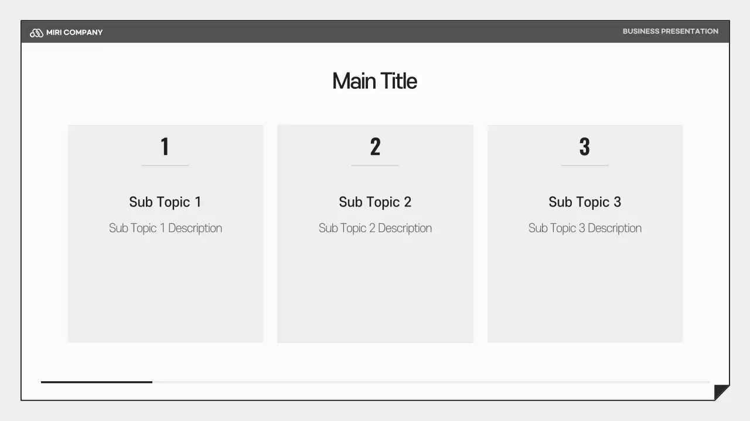
Task: Select the MIRI COMPANY header text
Action: (x=74, y=33)
